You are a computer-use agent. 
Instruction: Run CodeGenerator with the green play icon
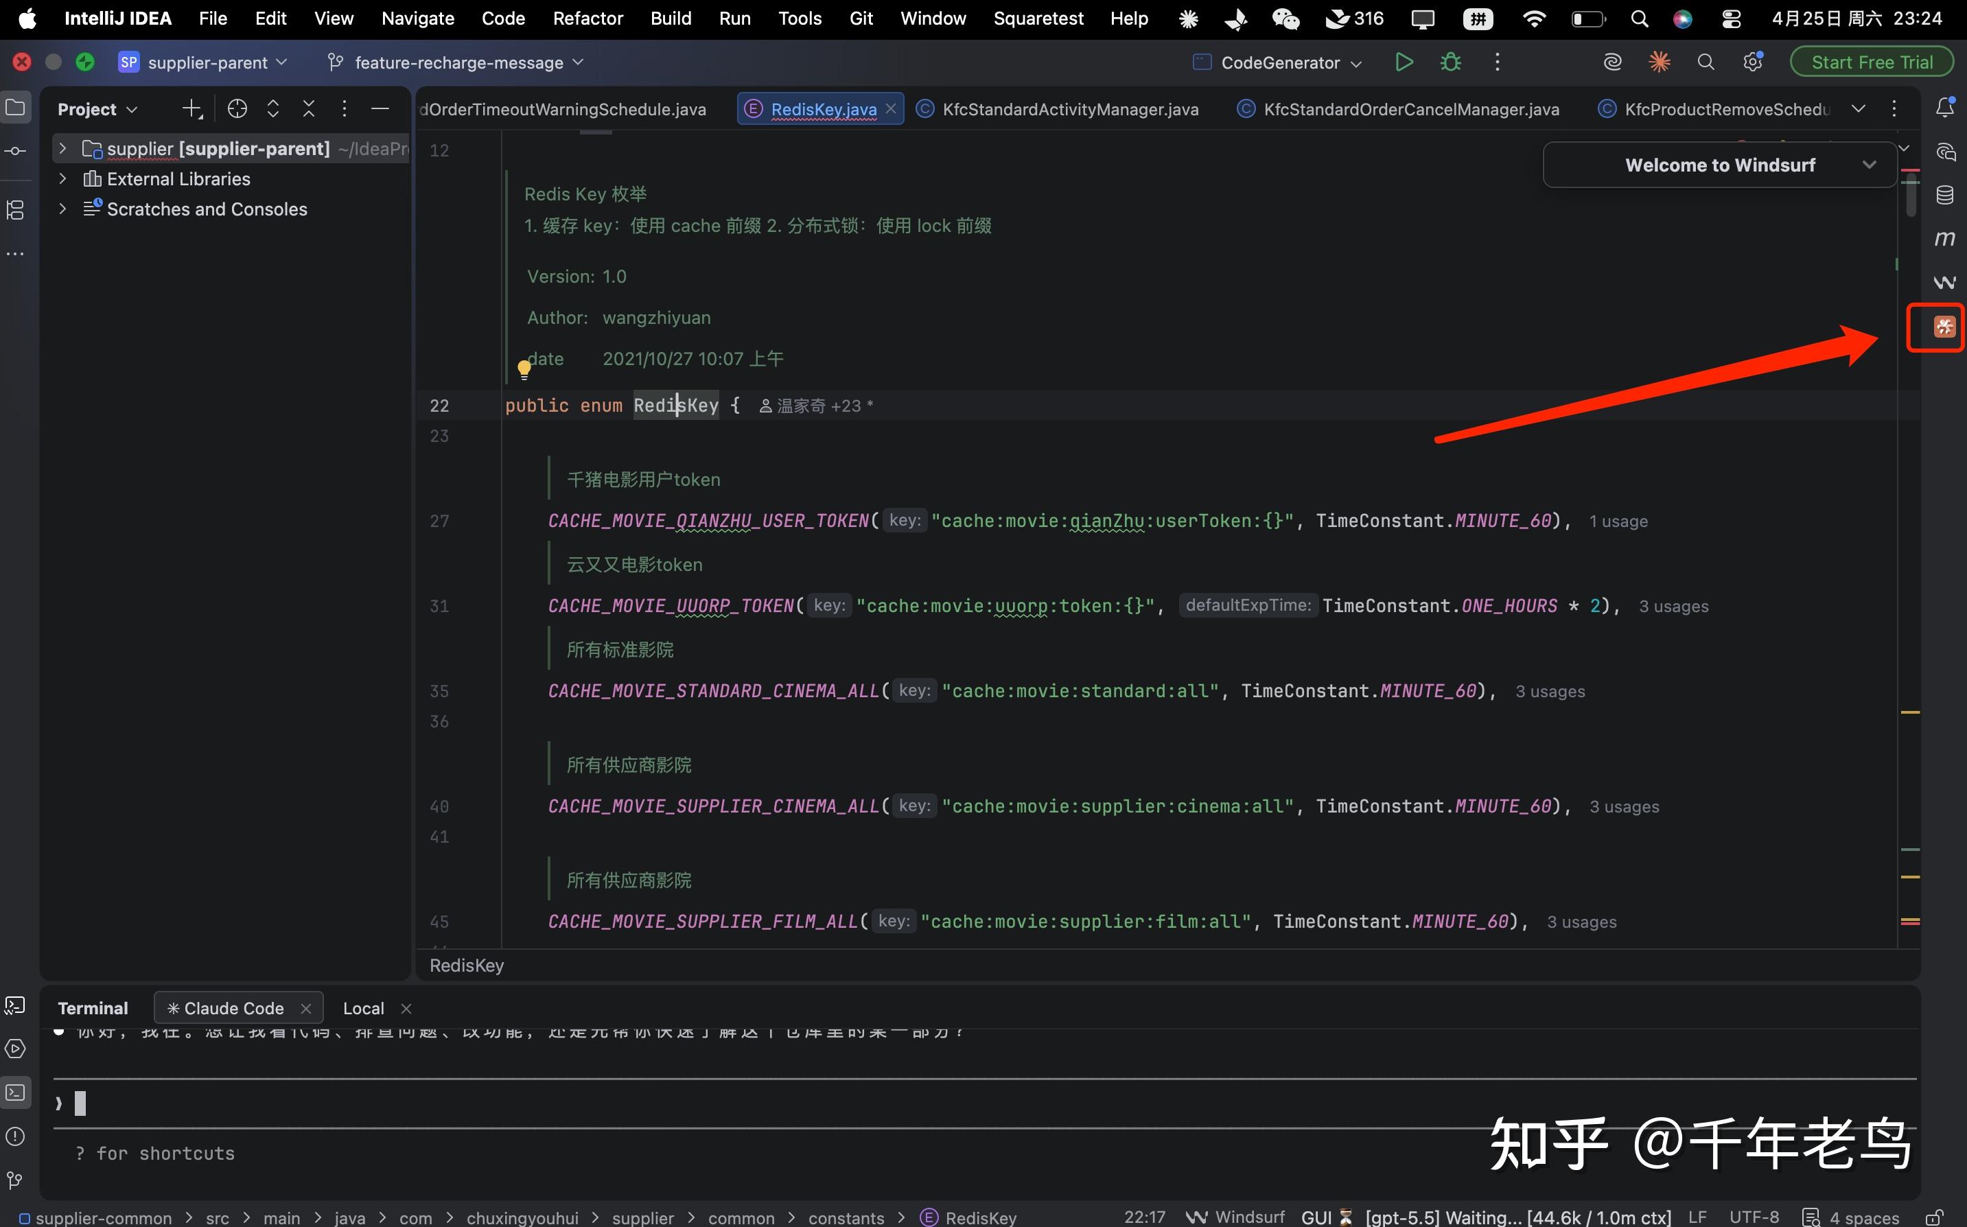coord(1404,62)
